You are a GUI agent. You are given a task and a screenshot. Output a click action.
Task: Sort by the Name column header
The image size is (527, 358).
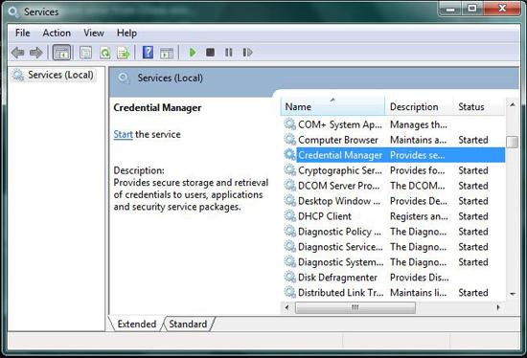(332, 107)
